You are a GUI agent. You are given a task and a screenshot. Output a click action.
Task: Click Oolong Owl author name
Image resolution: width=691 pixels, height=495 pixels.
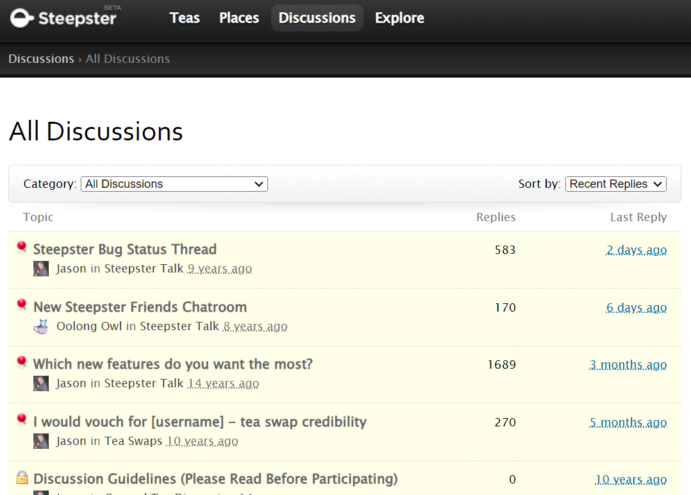[89, 326]
